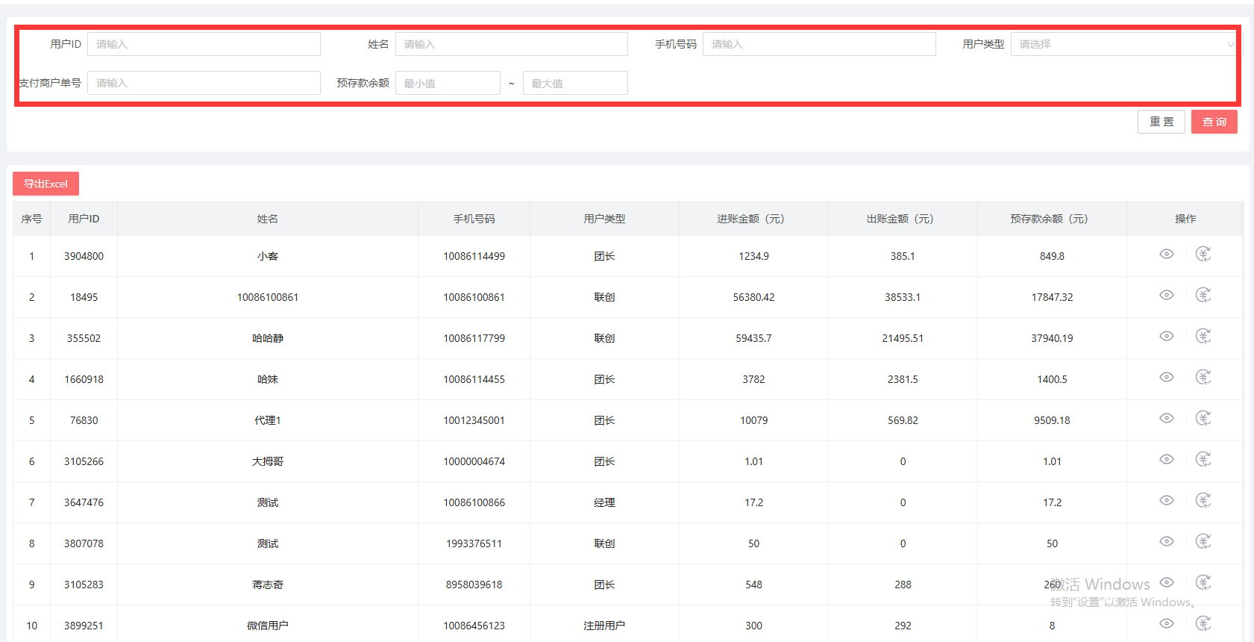Click outgoing amount 569.82

[903, 420]
